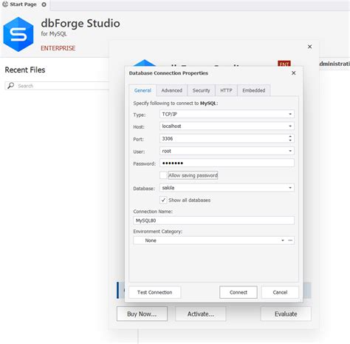The height and width of the screenshot is (344, 350).
Task: Click the Activate button
Action: (x=201, y=314)
